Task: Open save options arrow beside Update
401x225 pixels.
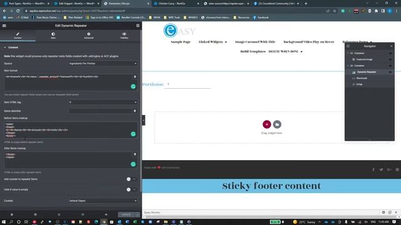Action: pyautogui.click(x=138, y=214)
